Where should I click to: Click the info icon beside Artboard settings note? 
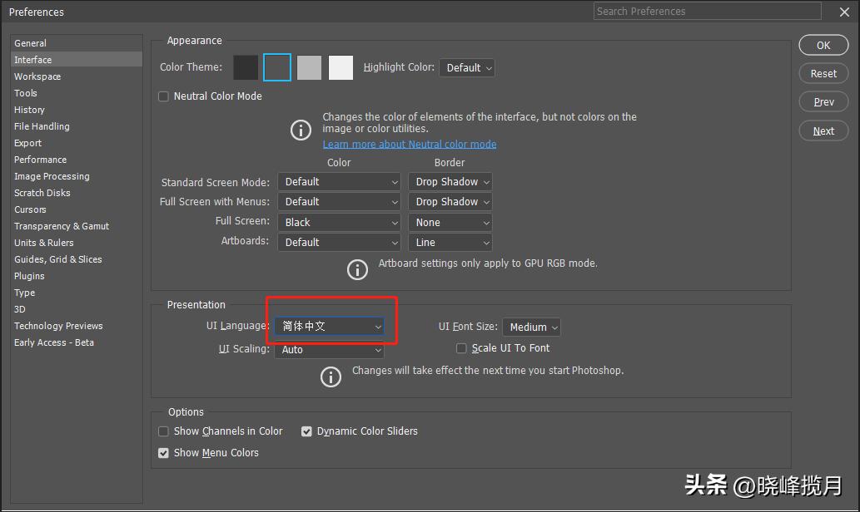click(x=357, y=269)
